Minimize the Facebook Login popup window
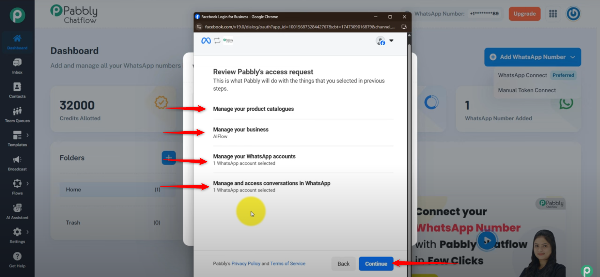Screen dimensions: 600x277 [376, 17]
